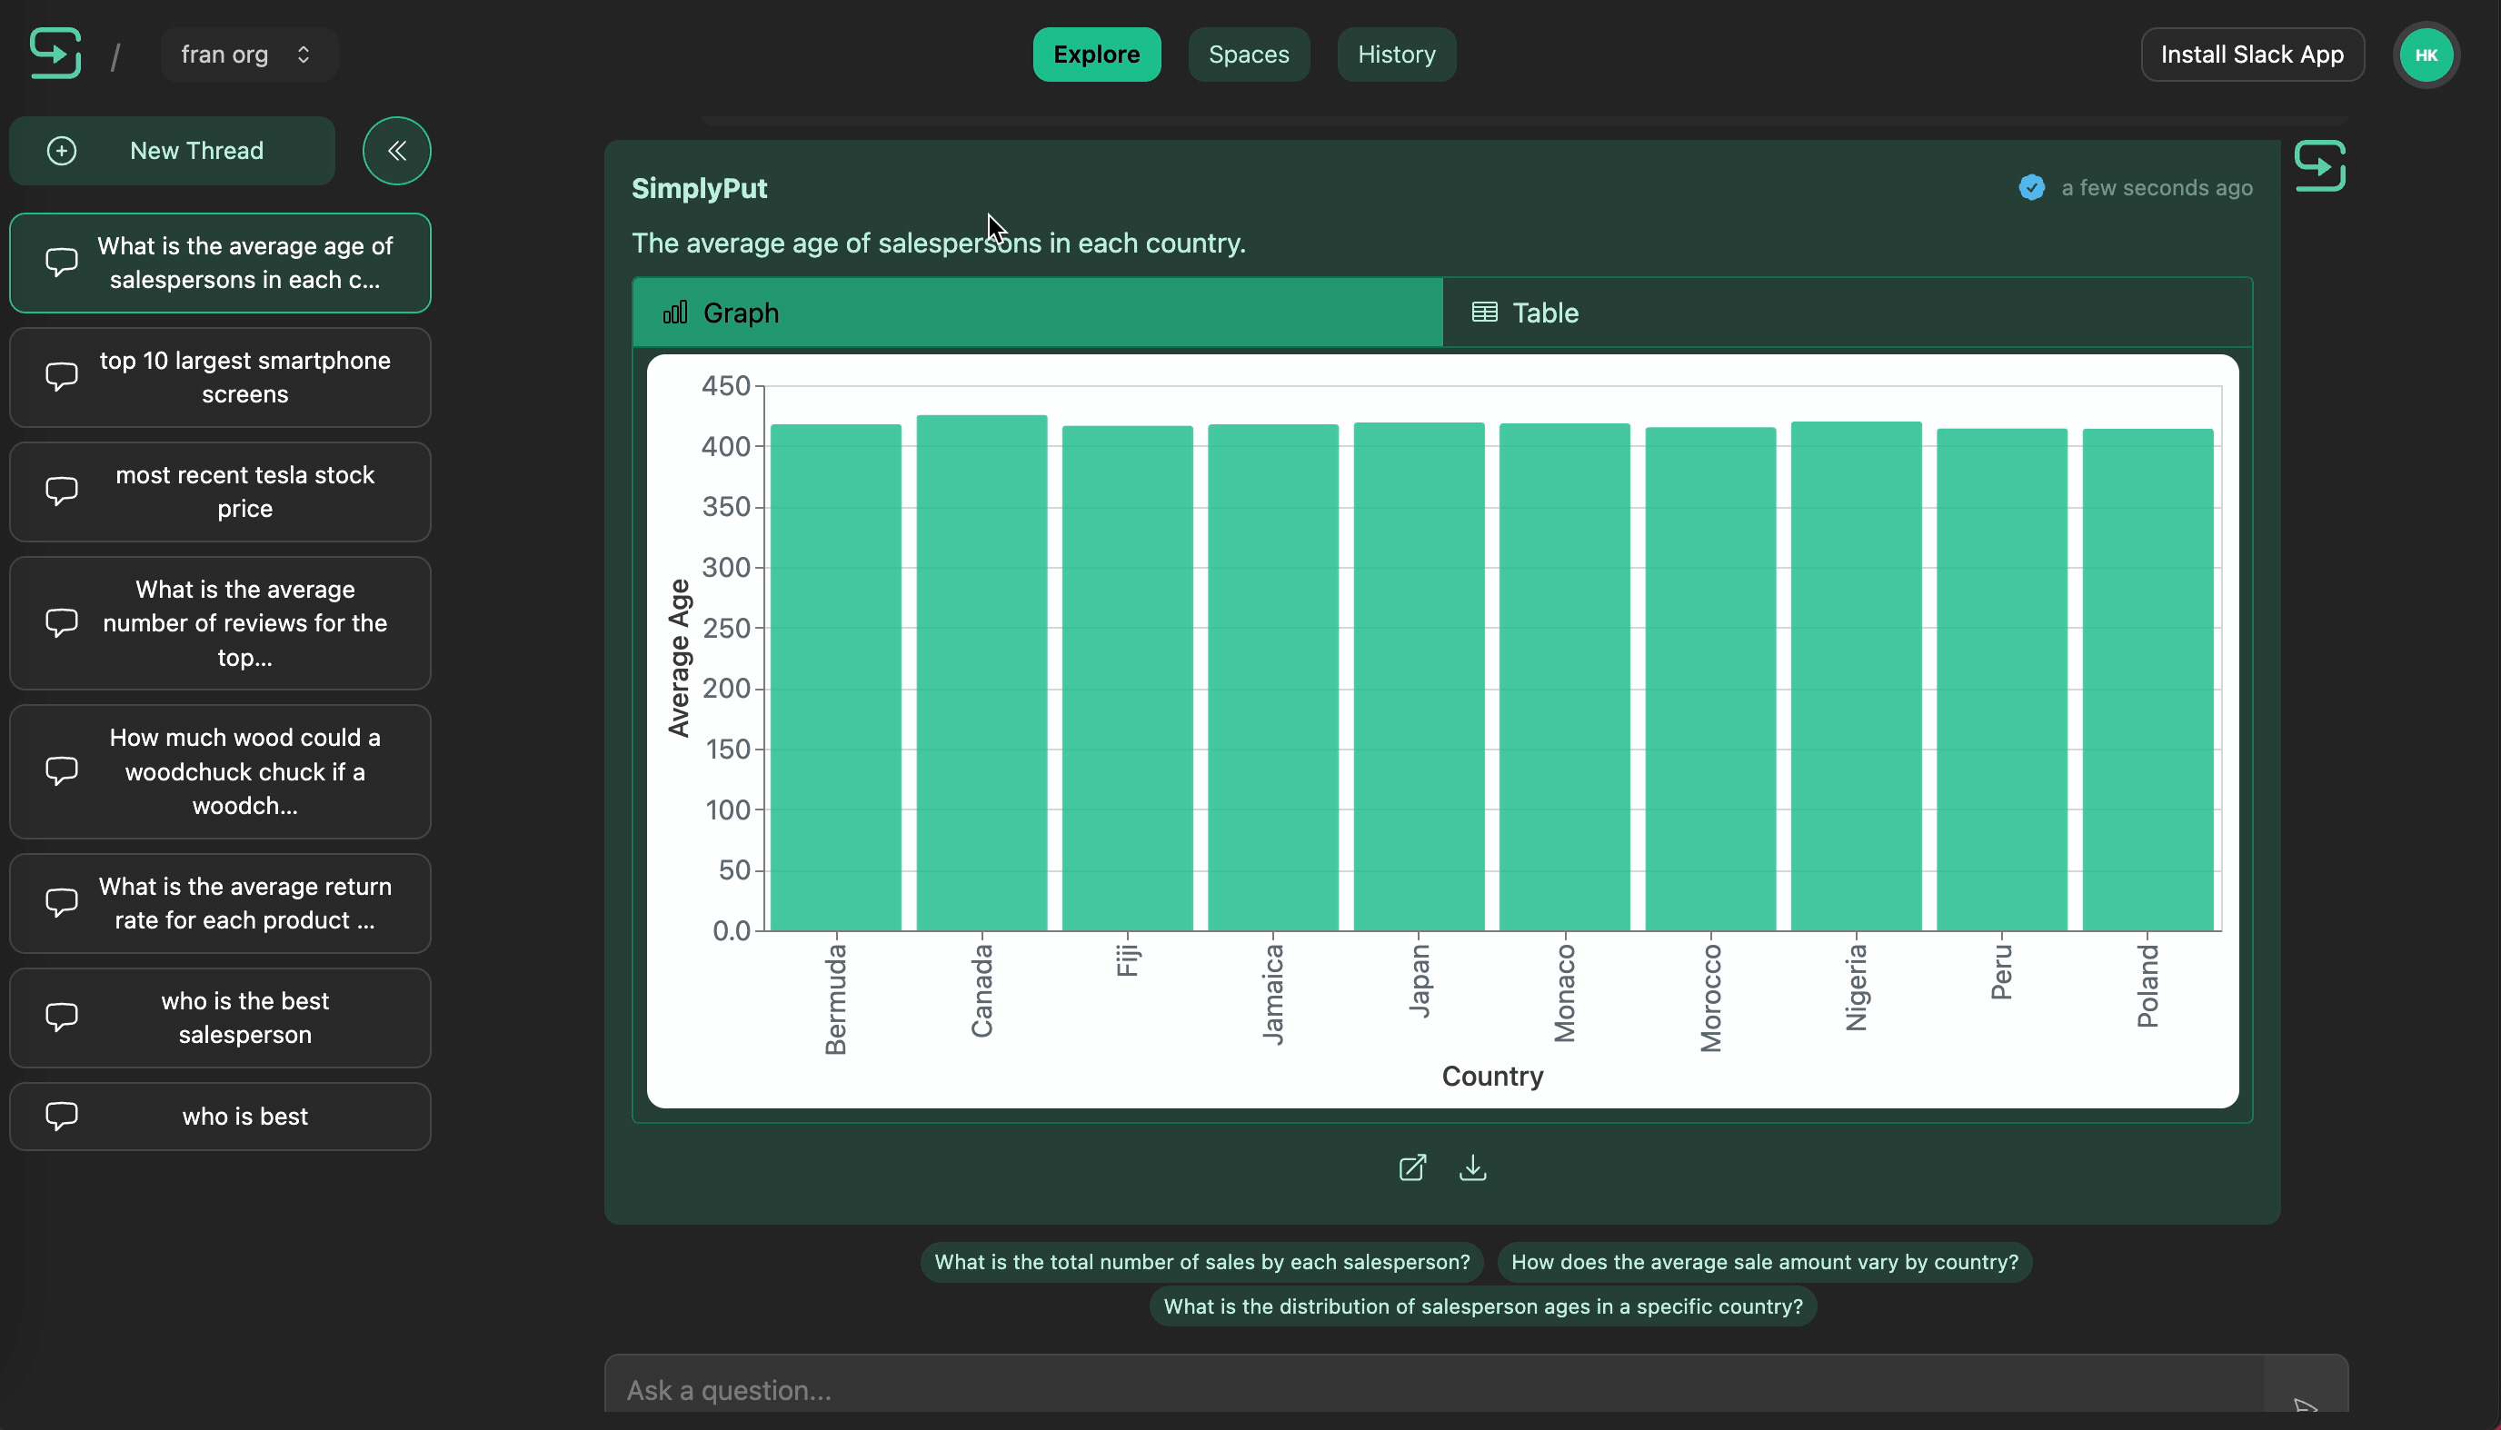Click the collapse sidebar chevron icon
Viewport: 2501px width, 1430px height.
pyautogui.click(x=397, y=151)
